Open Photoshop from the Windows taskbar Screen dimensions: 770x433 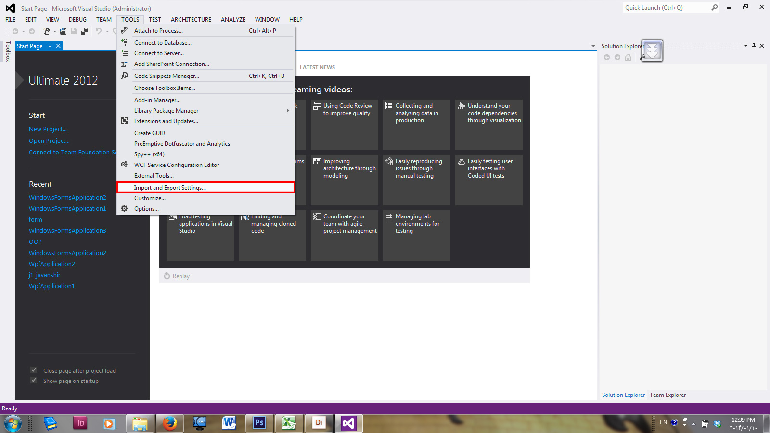coord(259,423)
